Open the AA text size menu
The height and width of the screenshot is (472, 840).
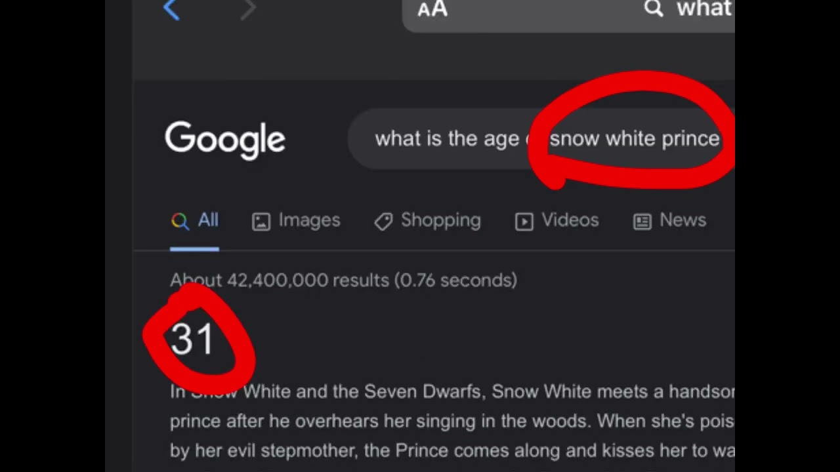point(432,9)
